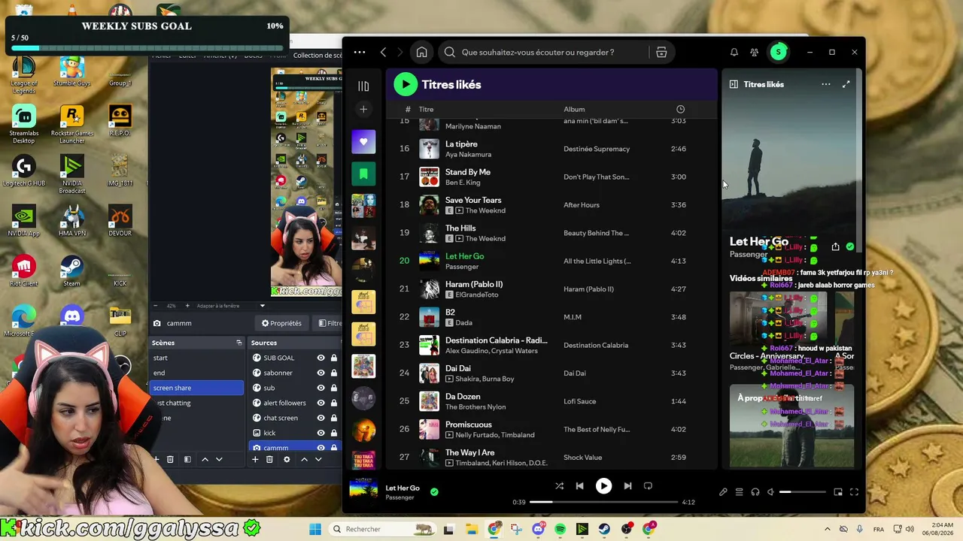Mute Spotify volume speaker icon

coord(770,492)
